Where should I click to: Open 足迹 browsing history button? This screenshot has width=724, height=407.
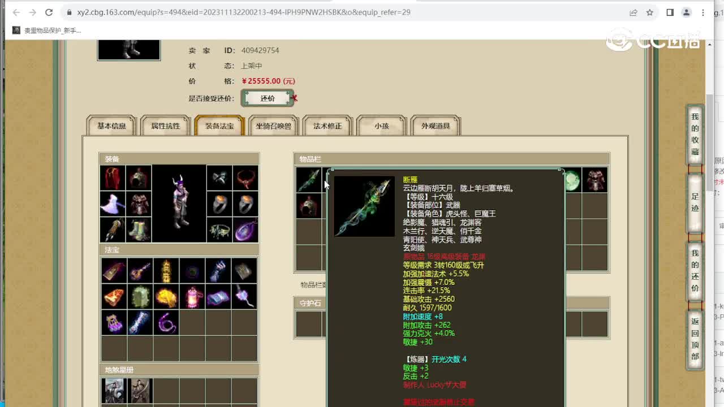(695, 202)
